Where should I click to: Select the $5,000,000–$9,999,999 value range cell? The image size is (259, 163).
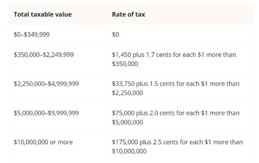46,113
